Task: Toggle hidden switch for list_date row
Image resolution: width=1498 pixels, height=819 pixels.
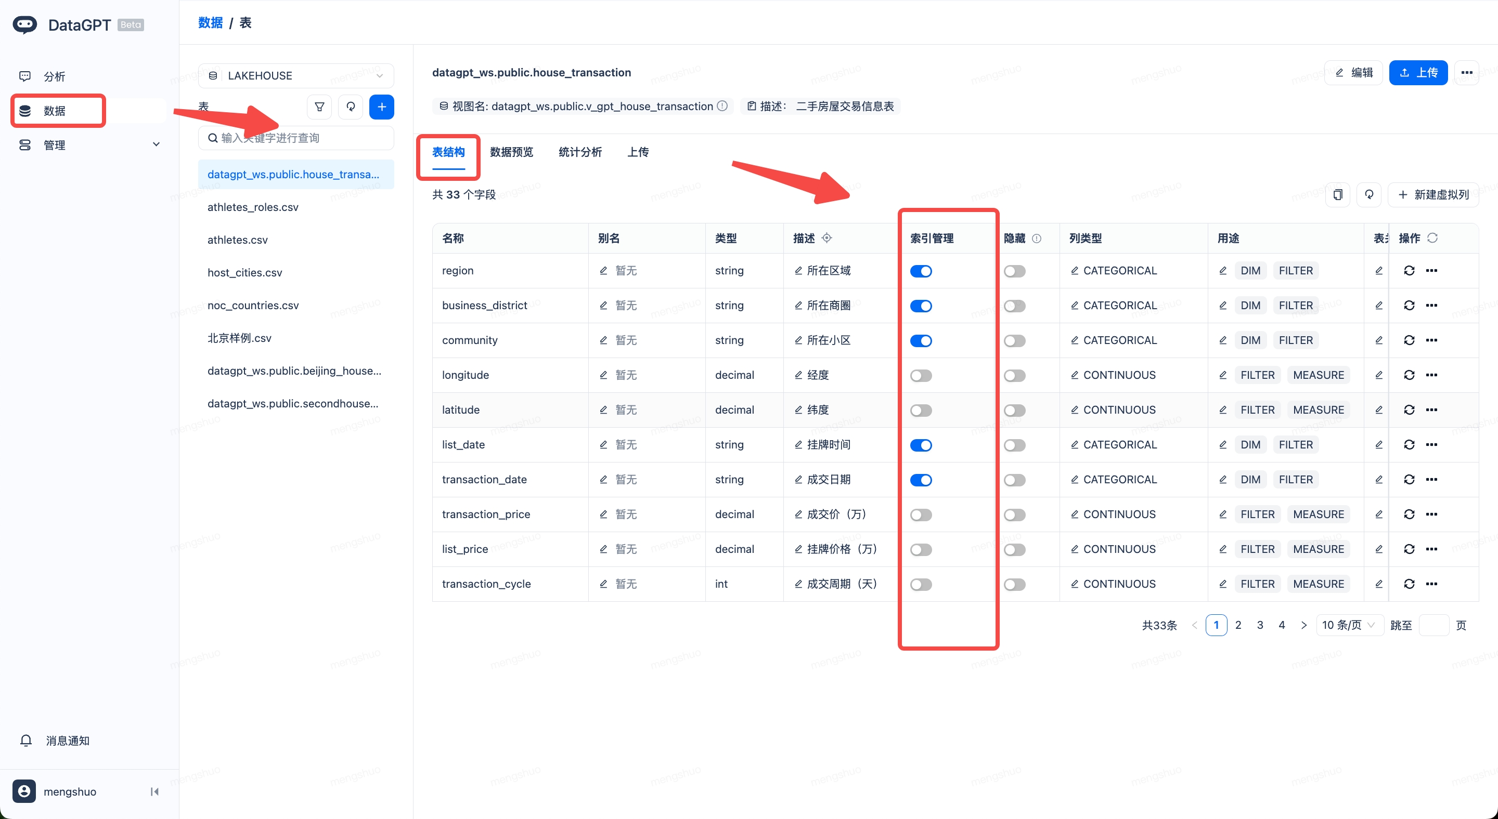Action: (x=1015, y=445)
